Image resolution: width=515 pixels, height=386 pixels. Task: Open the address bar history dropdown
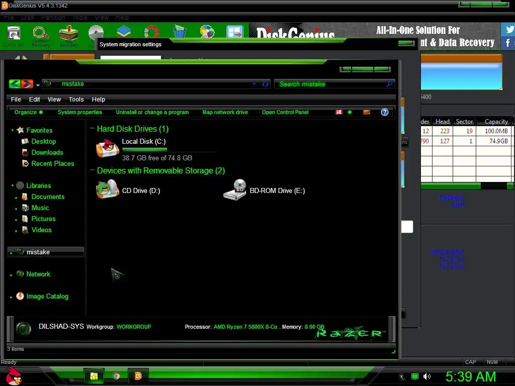pos(254,84)
